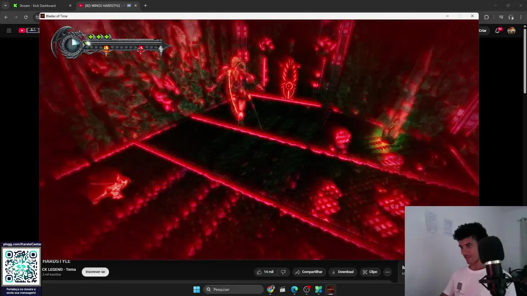Close the Blades of Time window

click(x=472, y=16)
